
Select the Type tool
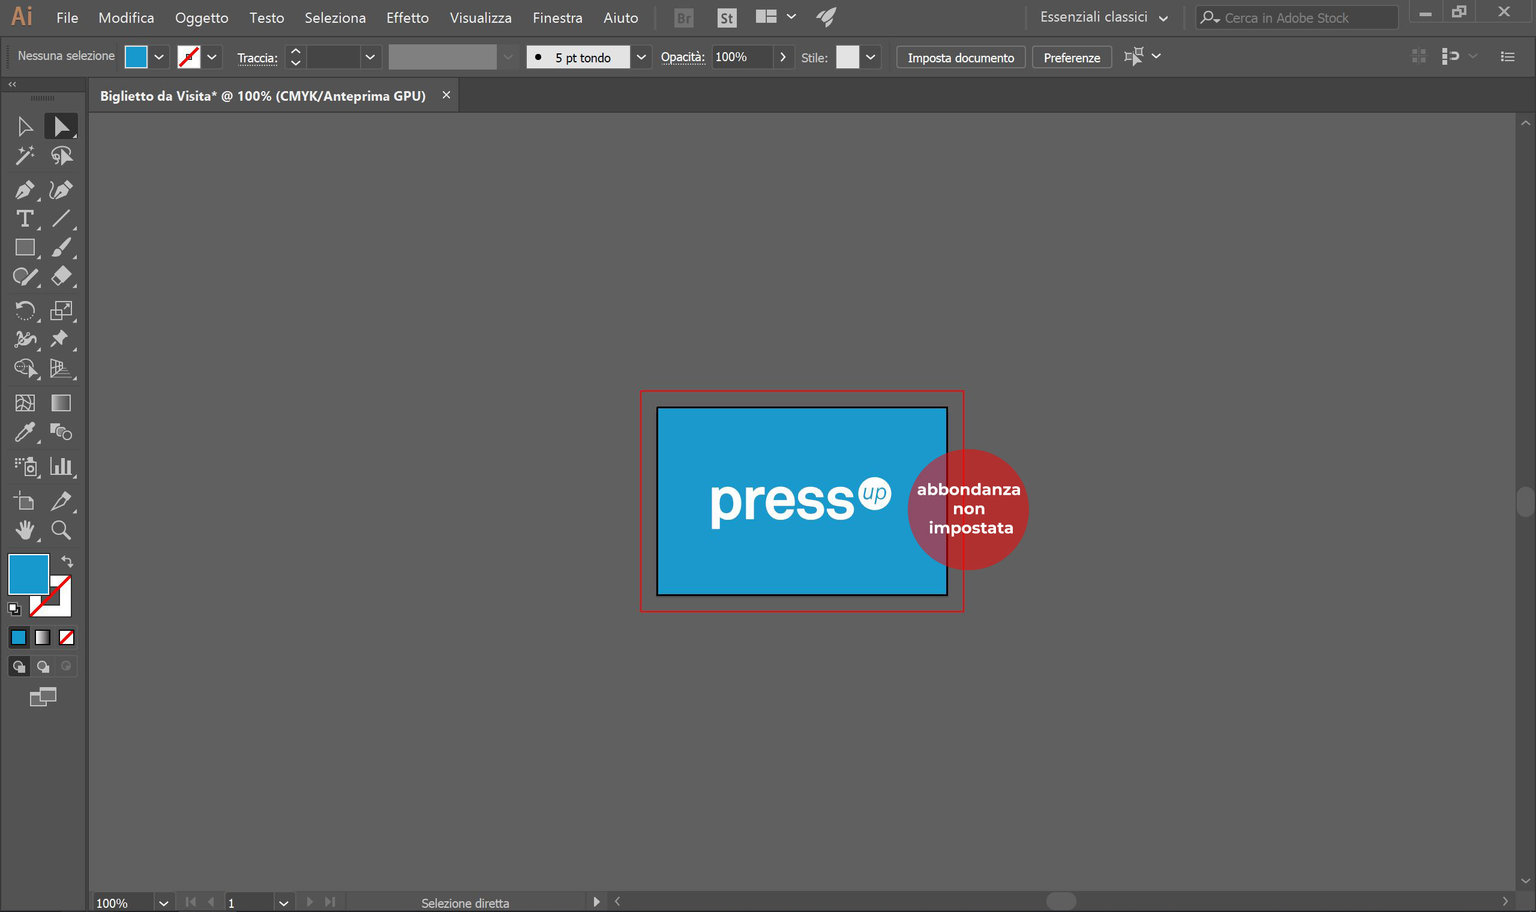click(x=25, y=219)
